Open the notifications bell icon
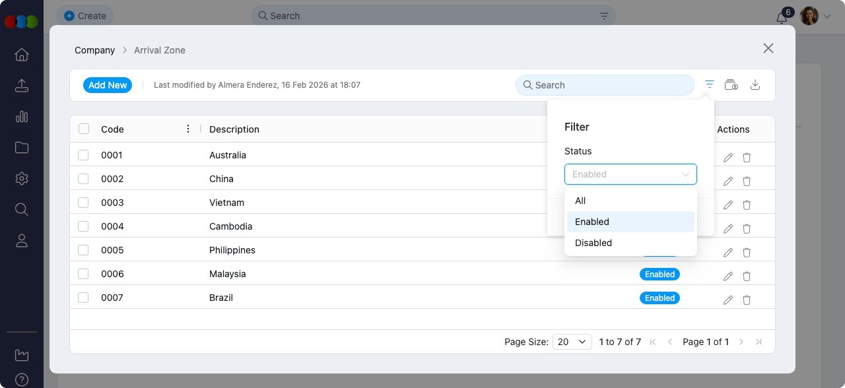The width and height of the screenshot is (845, 388). click(x=782, y=18)
